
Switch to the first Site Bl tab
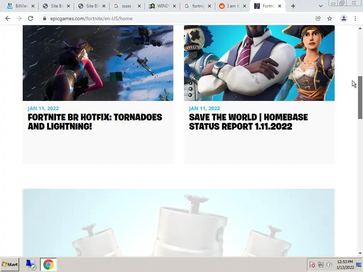click(54, 6)
